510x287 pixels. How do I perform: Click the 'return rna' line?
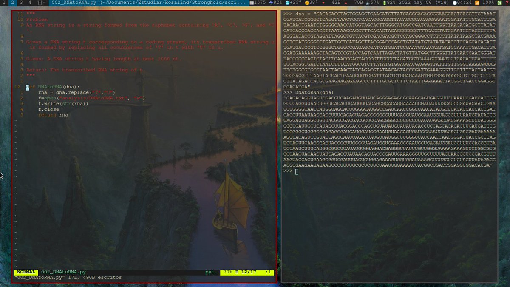click(53, 114)
